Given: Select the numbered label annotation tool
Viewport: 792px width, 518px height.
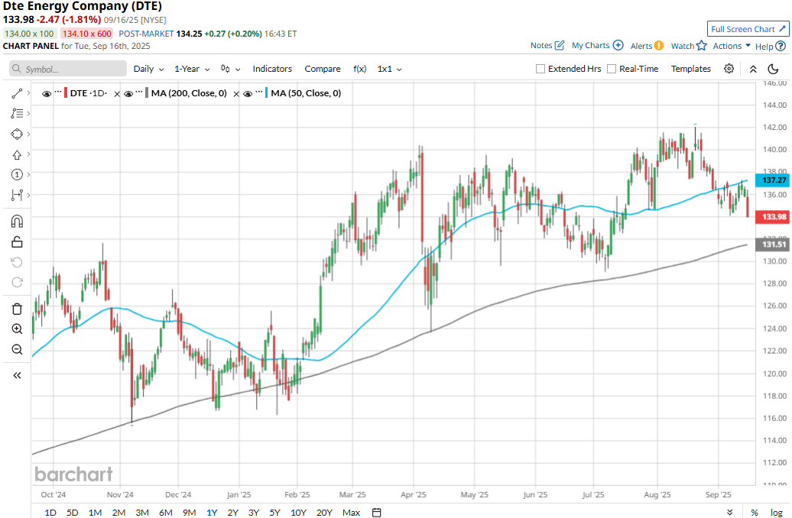Looking at the screenshot, I should point(17,175).
